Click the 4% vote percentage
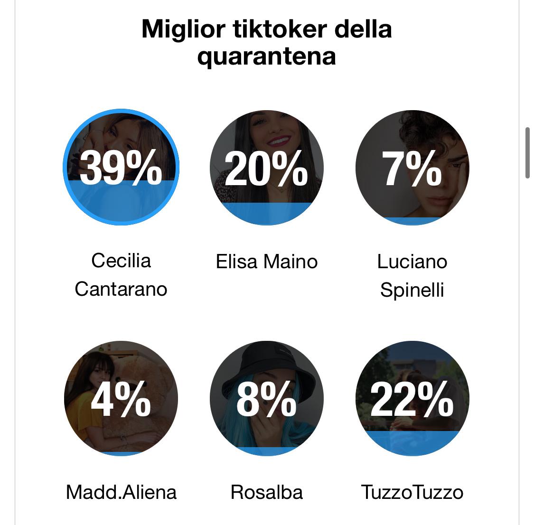Image resolution: width=534 pixels, height=525 pixels. point(121,399)
